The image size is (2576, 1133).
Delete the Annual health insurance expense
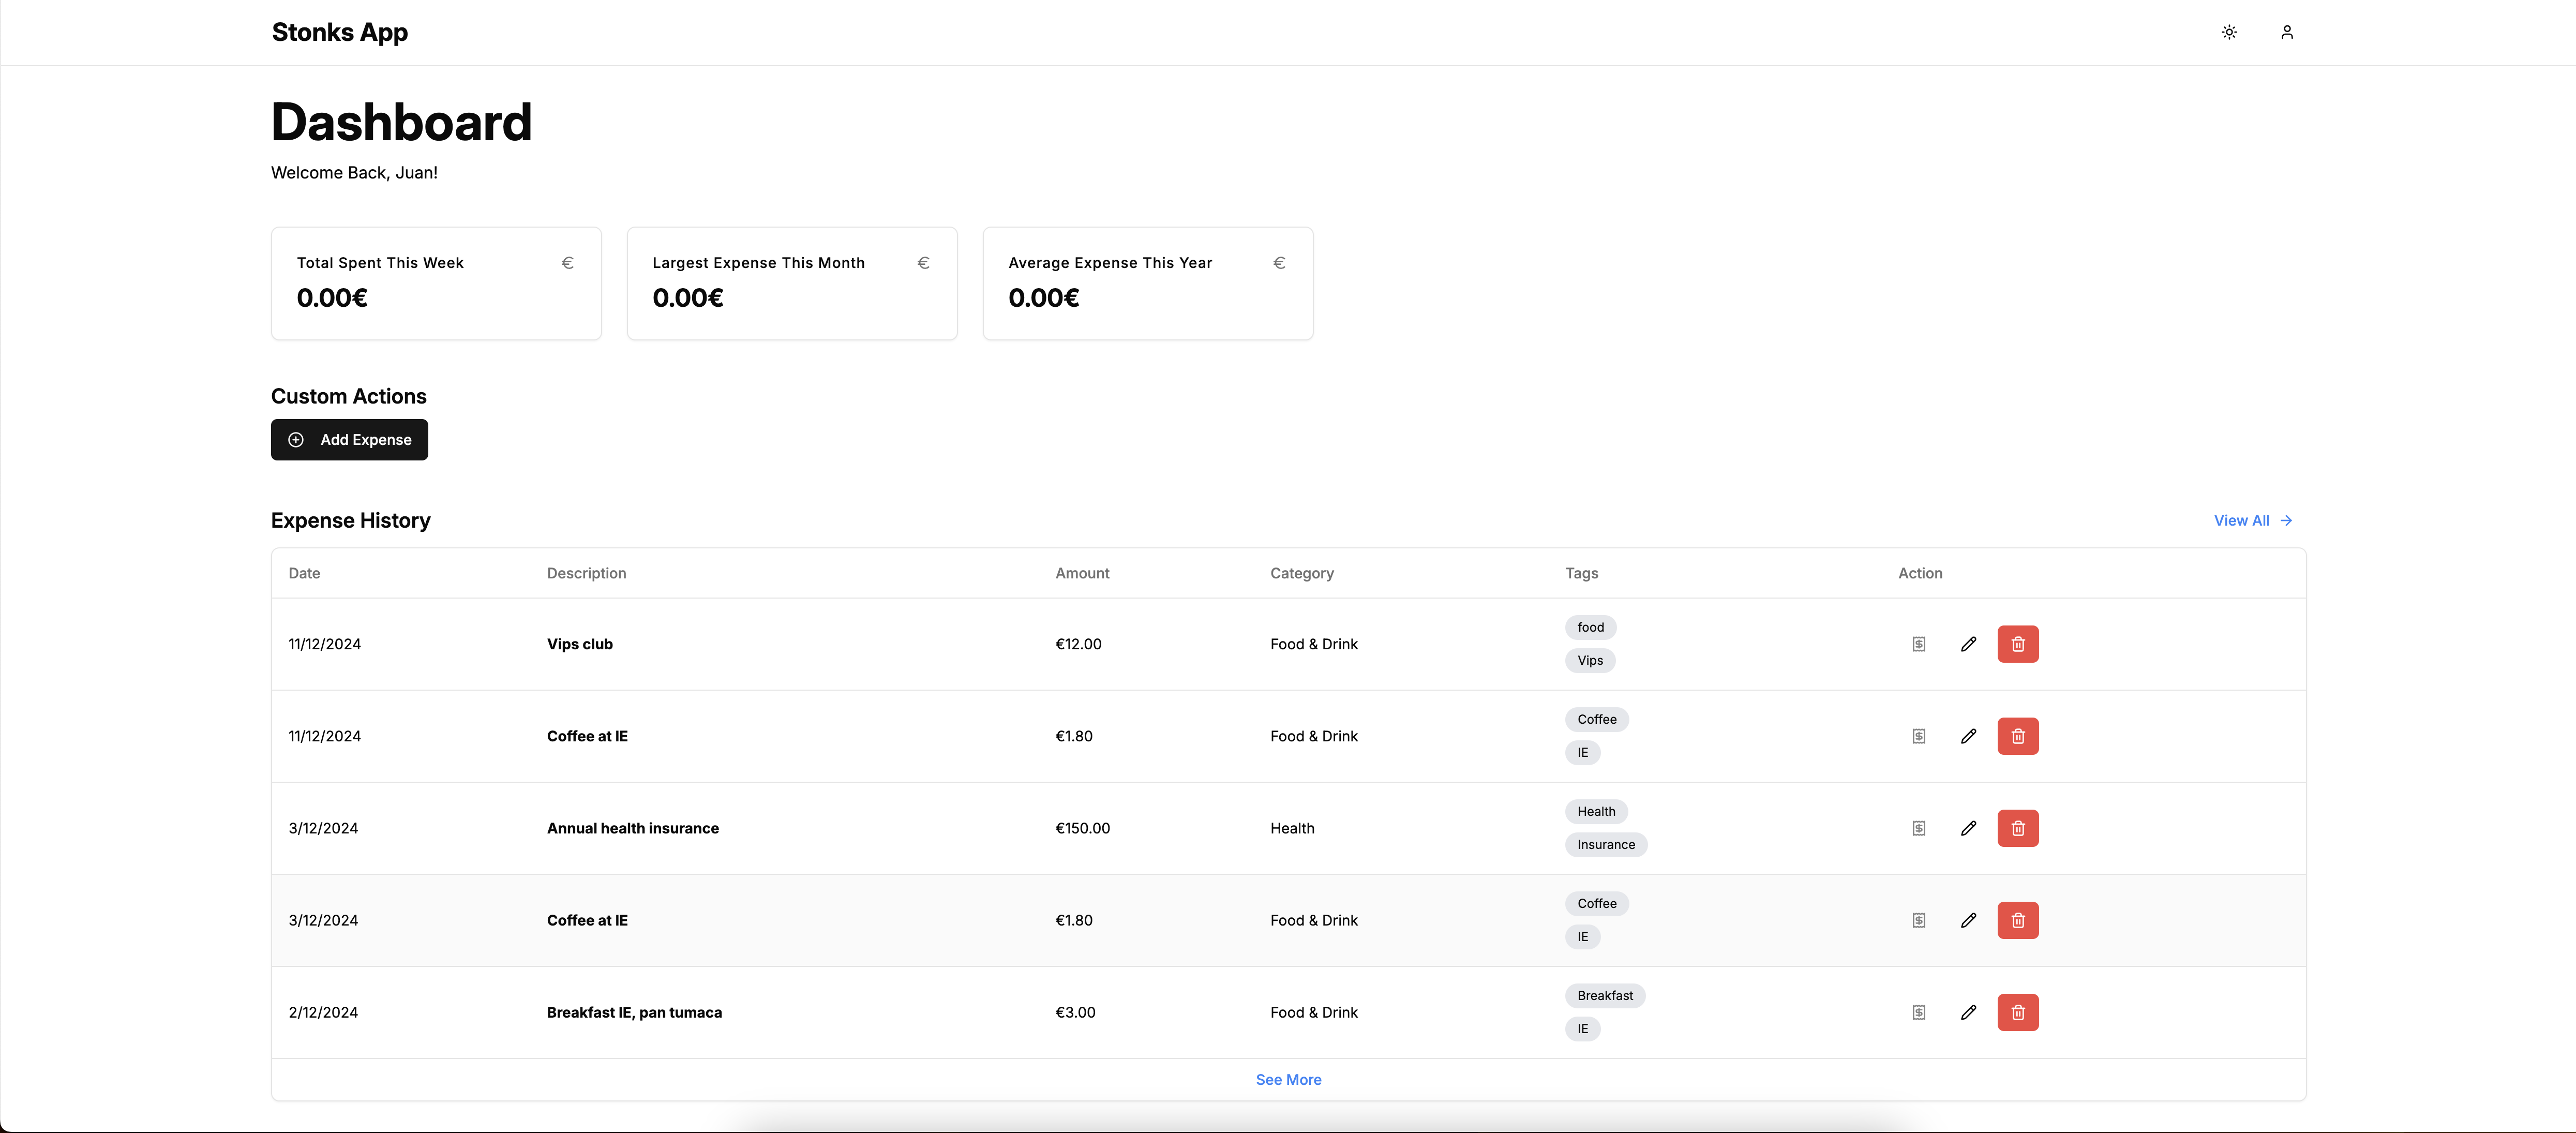tap(2017, 828)
